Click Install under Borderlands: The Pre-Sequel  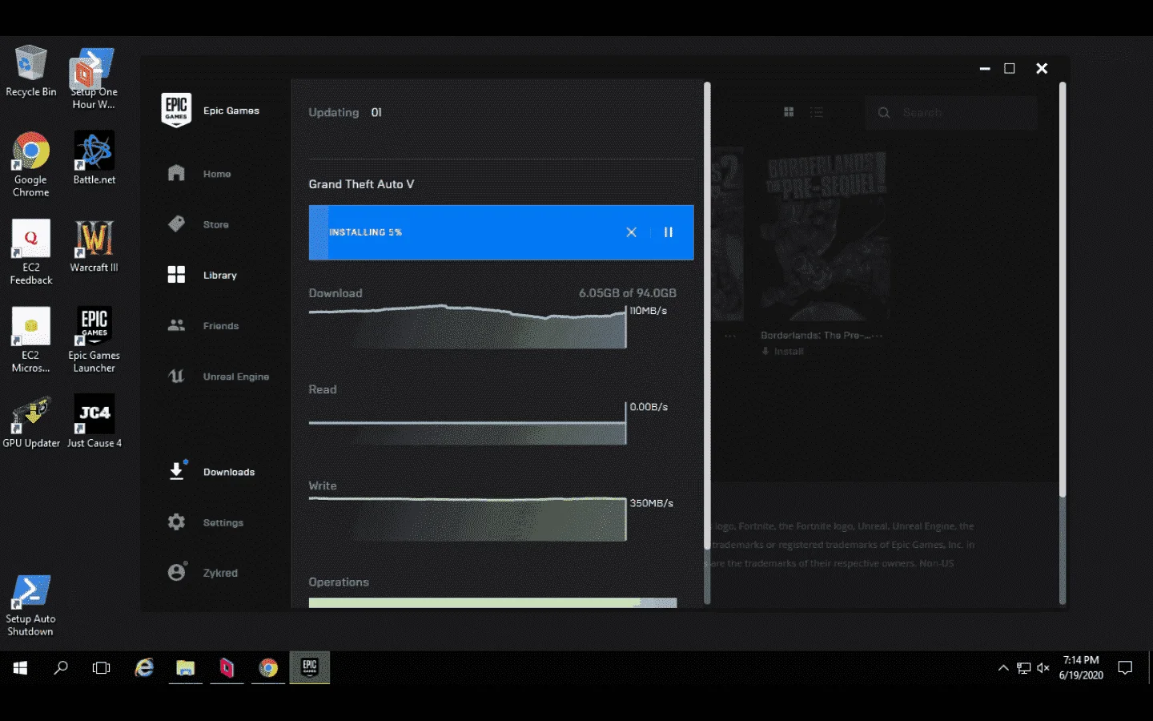(x=782, y=351)
